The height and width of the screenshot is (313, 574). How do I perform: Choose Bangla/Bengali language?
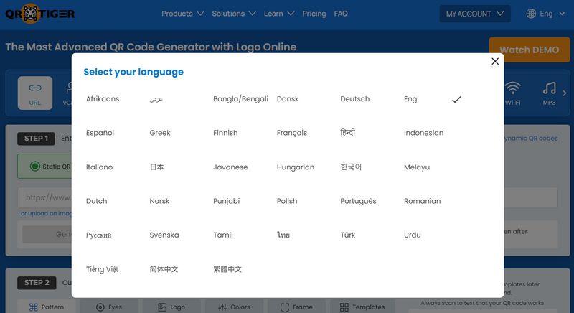[240, 99]
